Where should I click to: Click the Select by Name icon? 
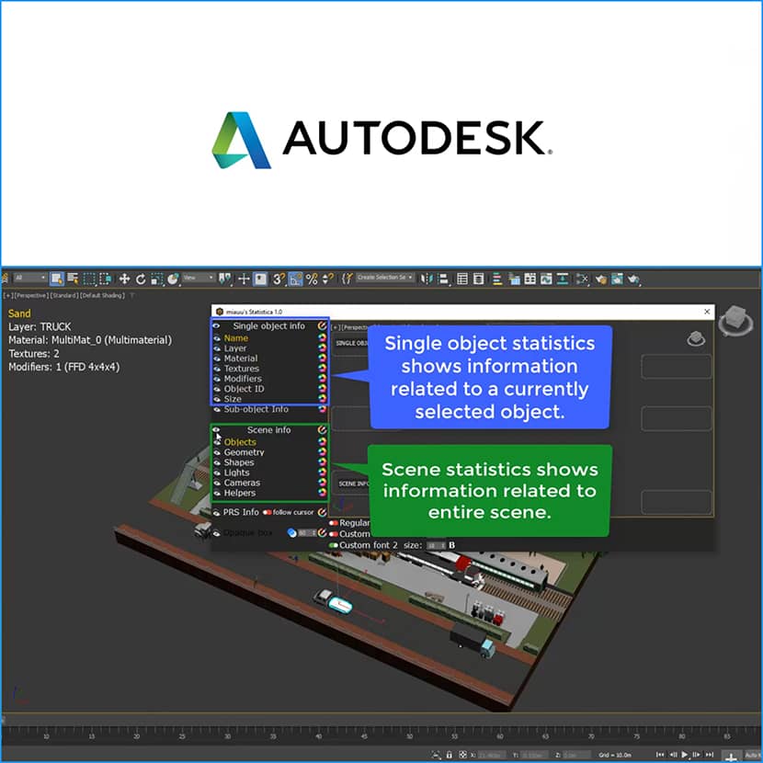click(x=73, y=279)
